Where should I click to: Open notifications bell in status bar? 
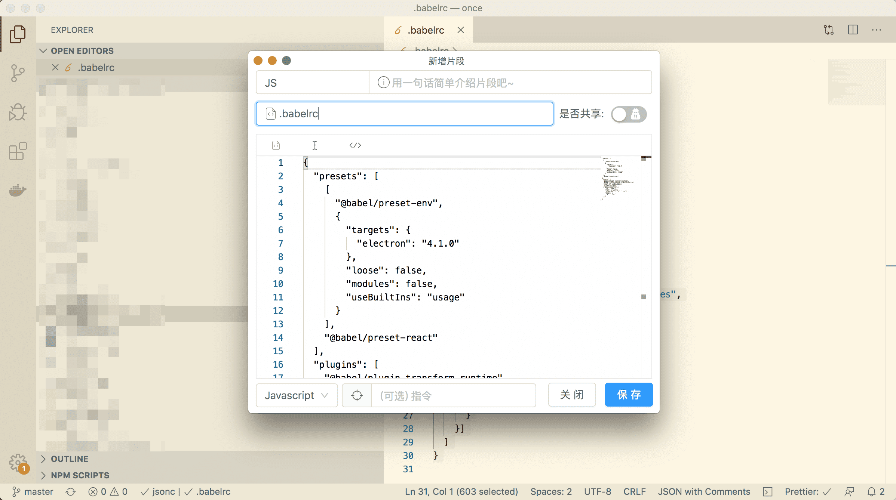876,491
